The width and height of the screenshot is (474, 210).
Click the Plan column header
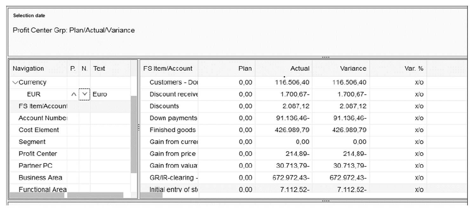[x=245, y=68]
